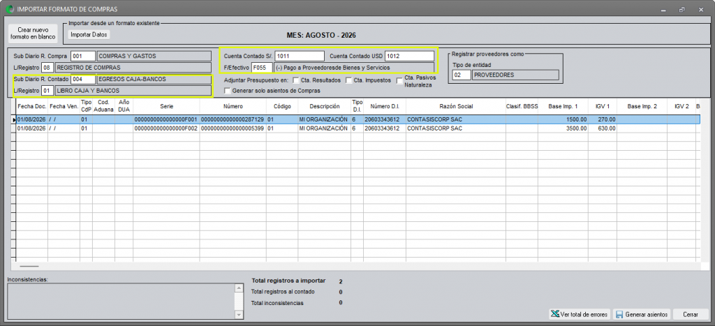The width and height of the screenshot is (715, 326).
Task: Click the 270.00 IGV cell
Action: coord(603,119)
